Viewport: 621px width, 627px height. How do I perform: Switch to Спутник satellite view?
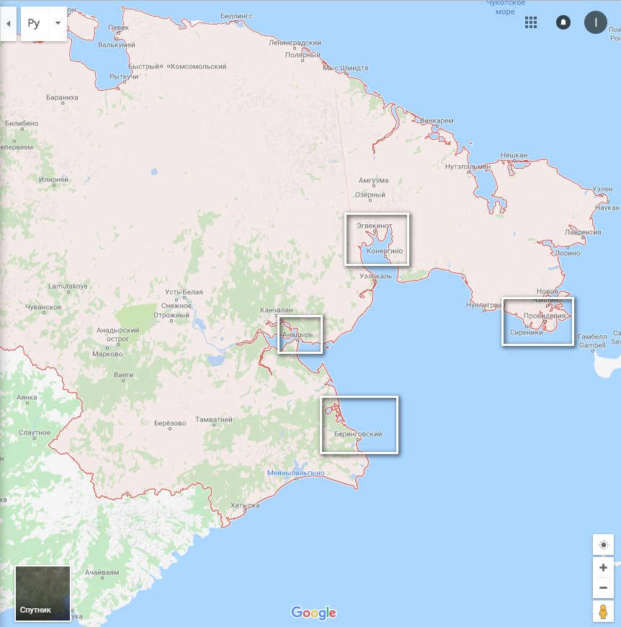(43, 593)
